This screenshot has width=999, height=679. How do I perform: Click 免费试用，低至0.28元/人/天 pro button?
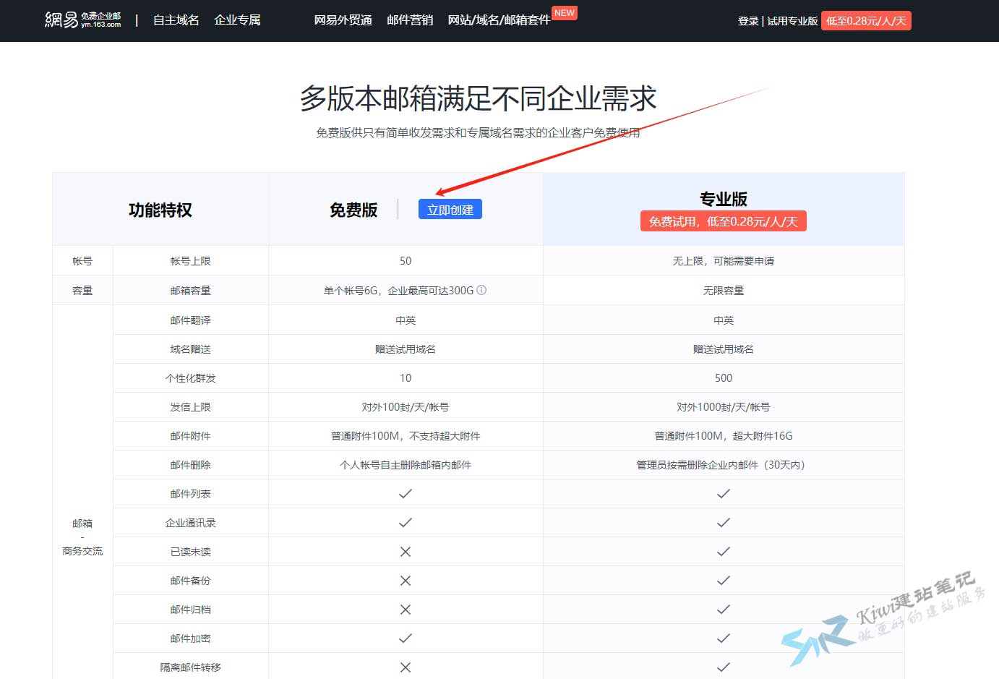coord(723,221)
